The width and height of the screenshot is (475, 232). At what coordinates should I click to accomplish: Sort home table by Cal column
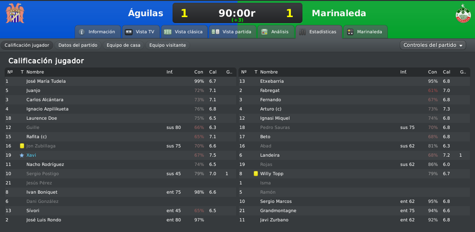click(212, 72)
